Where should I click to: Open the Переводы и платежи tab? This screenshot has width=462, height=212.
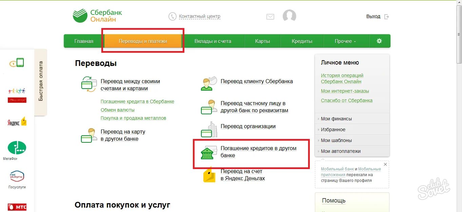point(143,41)
